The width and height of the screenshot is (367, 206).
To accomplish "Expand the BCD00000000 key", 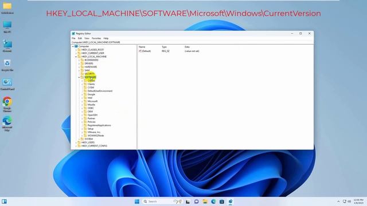I will tap(79, 60).
